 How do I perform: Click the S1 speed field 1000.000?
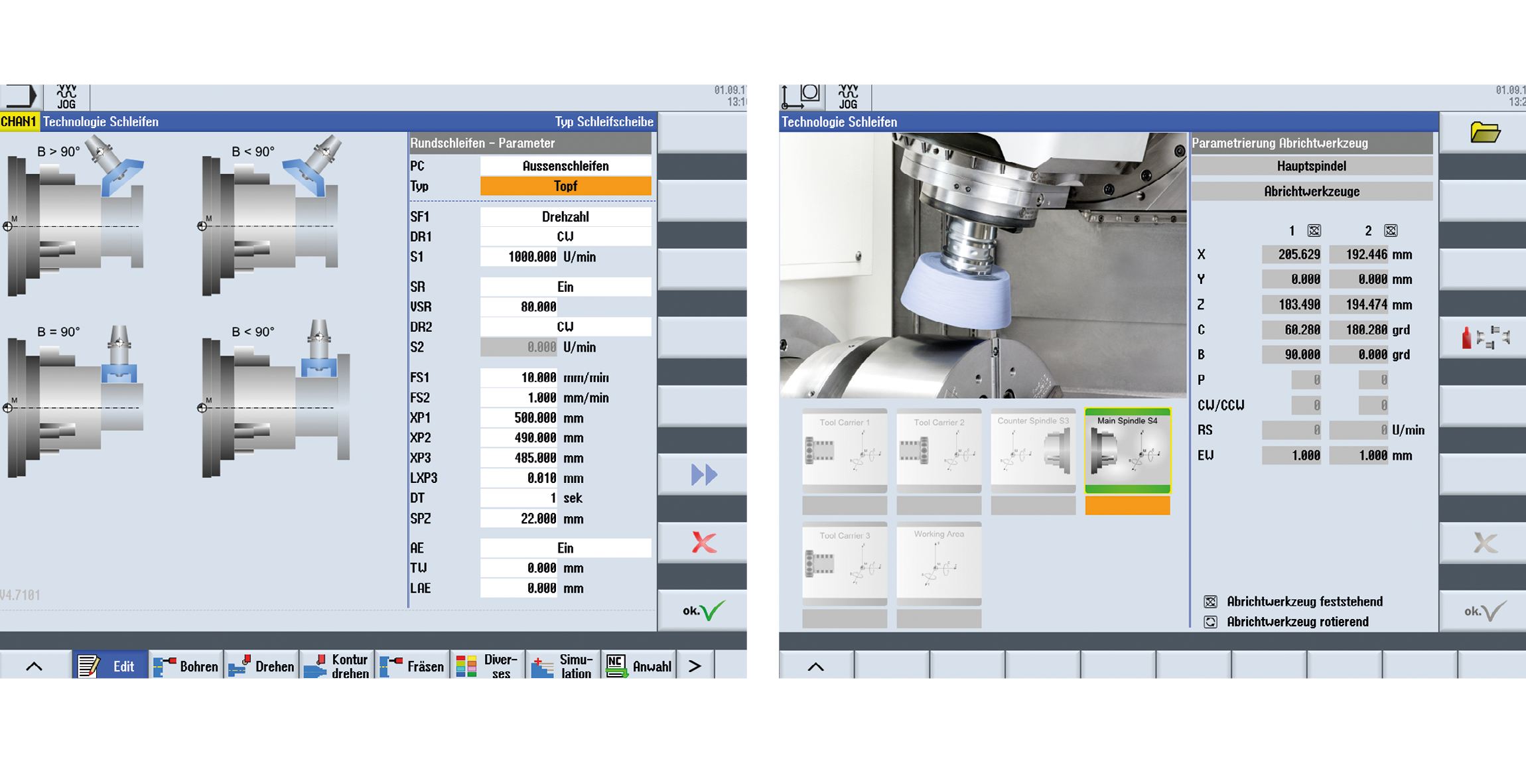pos(519,257)
